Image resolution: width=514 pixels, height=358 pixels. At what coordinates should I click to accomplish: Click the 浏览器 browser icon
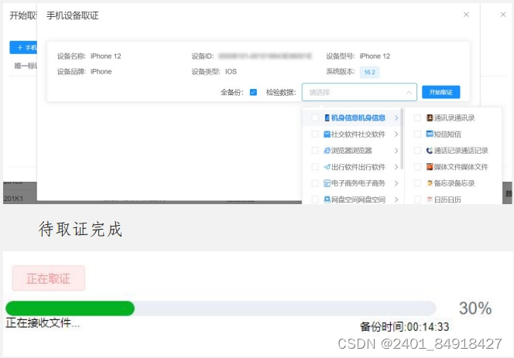pyautogui.click(x=327, y=151)
